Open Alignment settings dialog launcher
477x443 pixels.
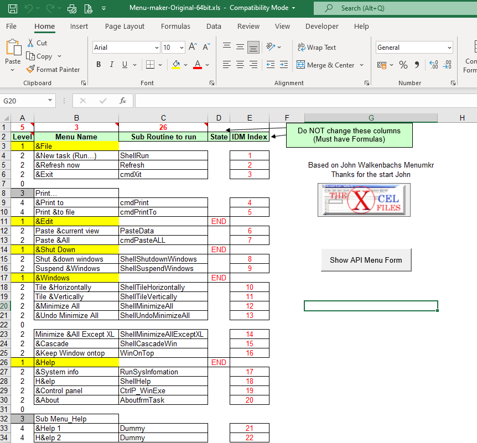point(366,83)
